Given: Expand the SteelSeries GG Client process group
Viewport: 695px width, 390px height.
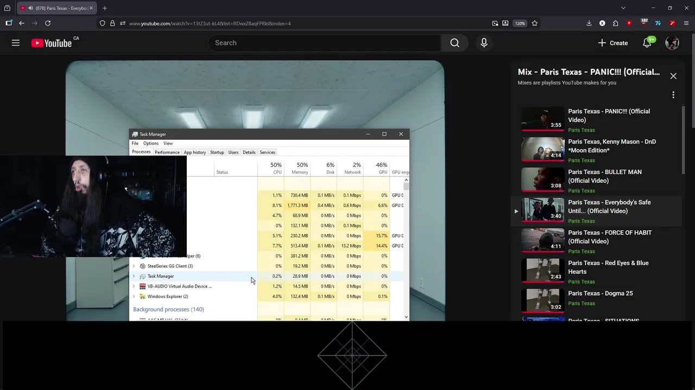Looking at the screenshot, I should (134, 266).
